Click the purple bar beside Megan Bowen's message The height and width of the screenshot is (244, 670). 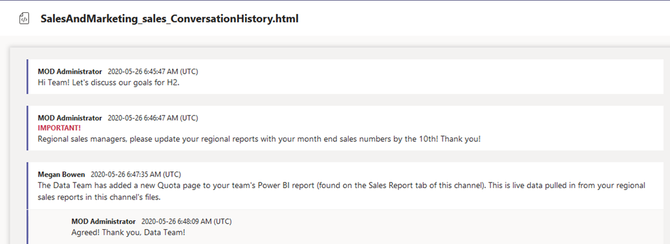[27, 186]
